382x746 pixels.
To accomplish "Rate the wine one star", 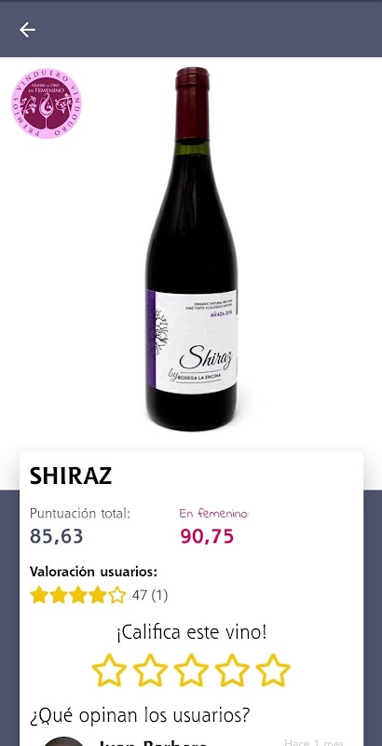I will (109, 670).
